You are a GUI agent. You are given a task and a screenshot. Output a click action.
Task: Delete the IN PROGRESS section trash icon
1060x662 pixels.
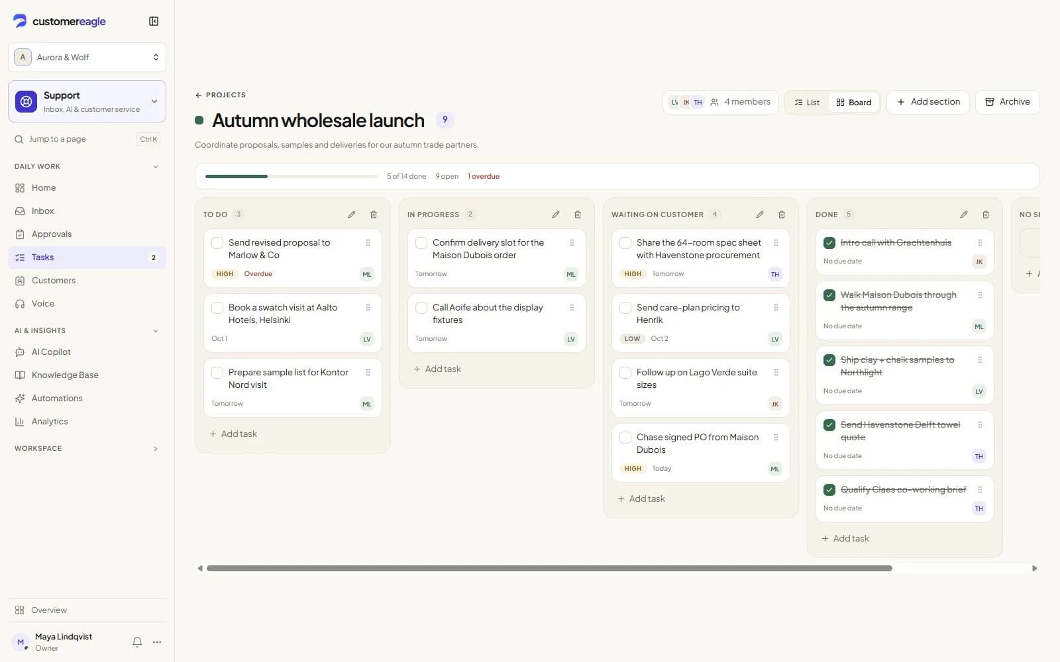coord(578,214)
